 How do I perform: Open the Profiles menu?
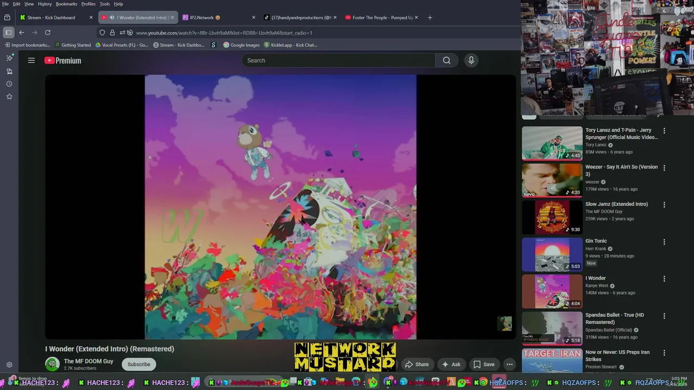click(88, 4)
